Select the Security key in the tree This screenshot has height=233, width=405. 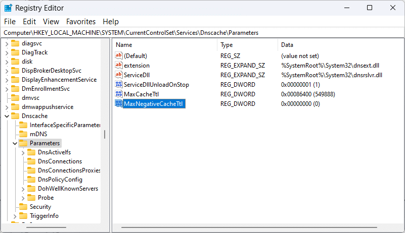tap(40, 207)
